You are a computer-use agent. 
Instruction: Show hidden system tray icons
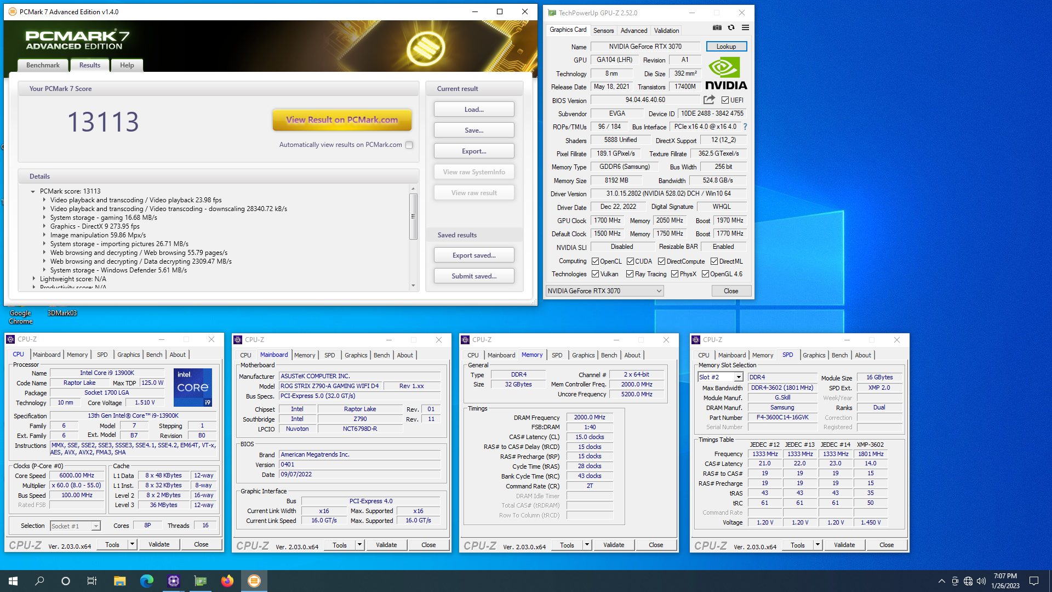click(x=941, y=581)
